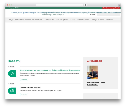
Task: Click the Новости section heading
Action: click(14, 61)
